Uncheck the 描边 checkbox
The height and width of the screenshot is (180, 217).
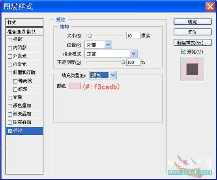point(10,131)
